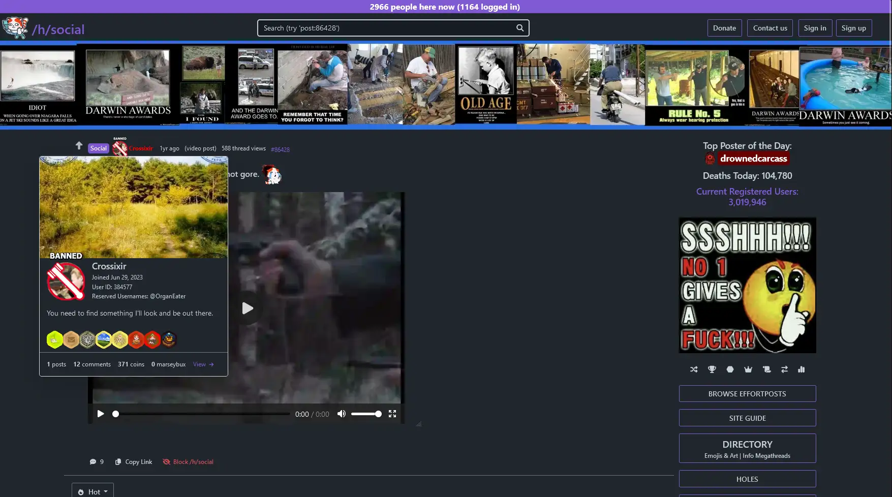The height and width of the screenshot is (497, 892).
Task: Click the SSSHHH sidebar image
Action: click(x=747, y=286)
